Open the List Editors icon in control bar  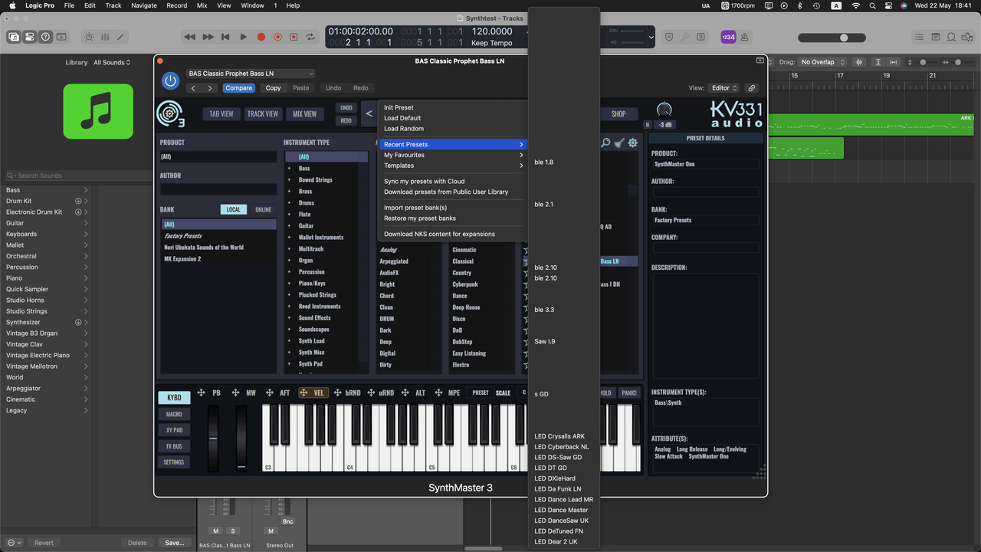pos(919,37)
